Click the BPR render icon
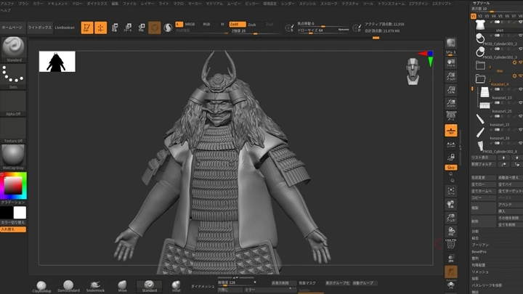Image resolution: width=523 pixels, height=294 pixels. (x=451, y=43)
